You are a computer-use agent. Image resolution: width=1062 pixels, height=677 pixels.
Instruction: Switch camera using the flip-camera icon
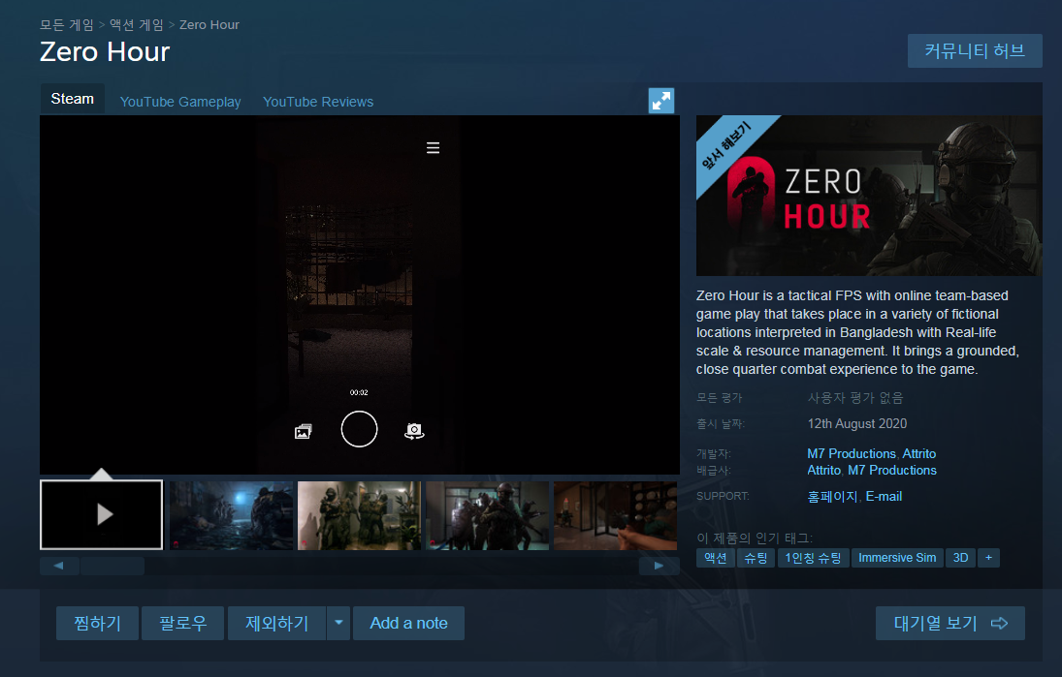(x=414, y=431)
